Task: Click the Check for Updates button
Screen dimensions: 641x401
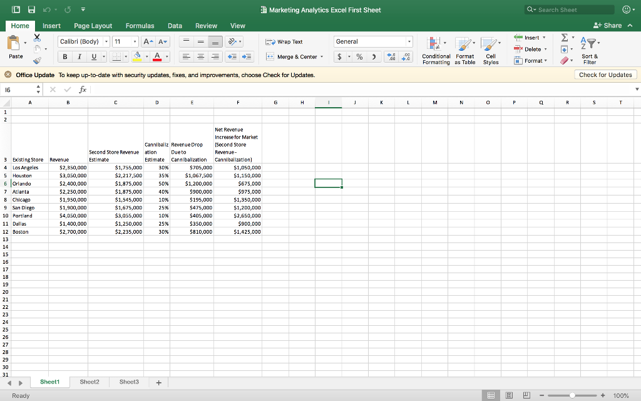Action: (605, 75)
